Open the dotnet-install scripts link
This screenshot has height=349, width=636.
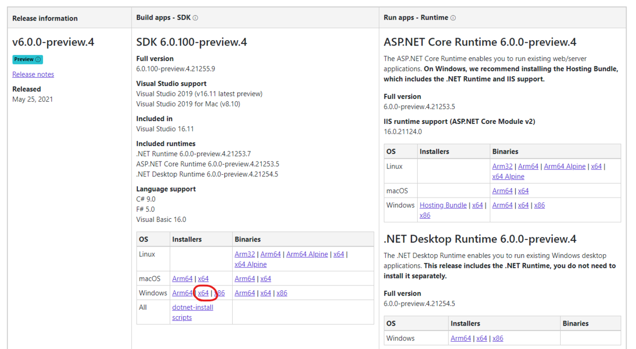pos(192,312)
